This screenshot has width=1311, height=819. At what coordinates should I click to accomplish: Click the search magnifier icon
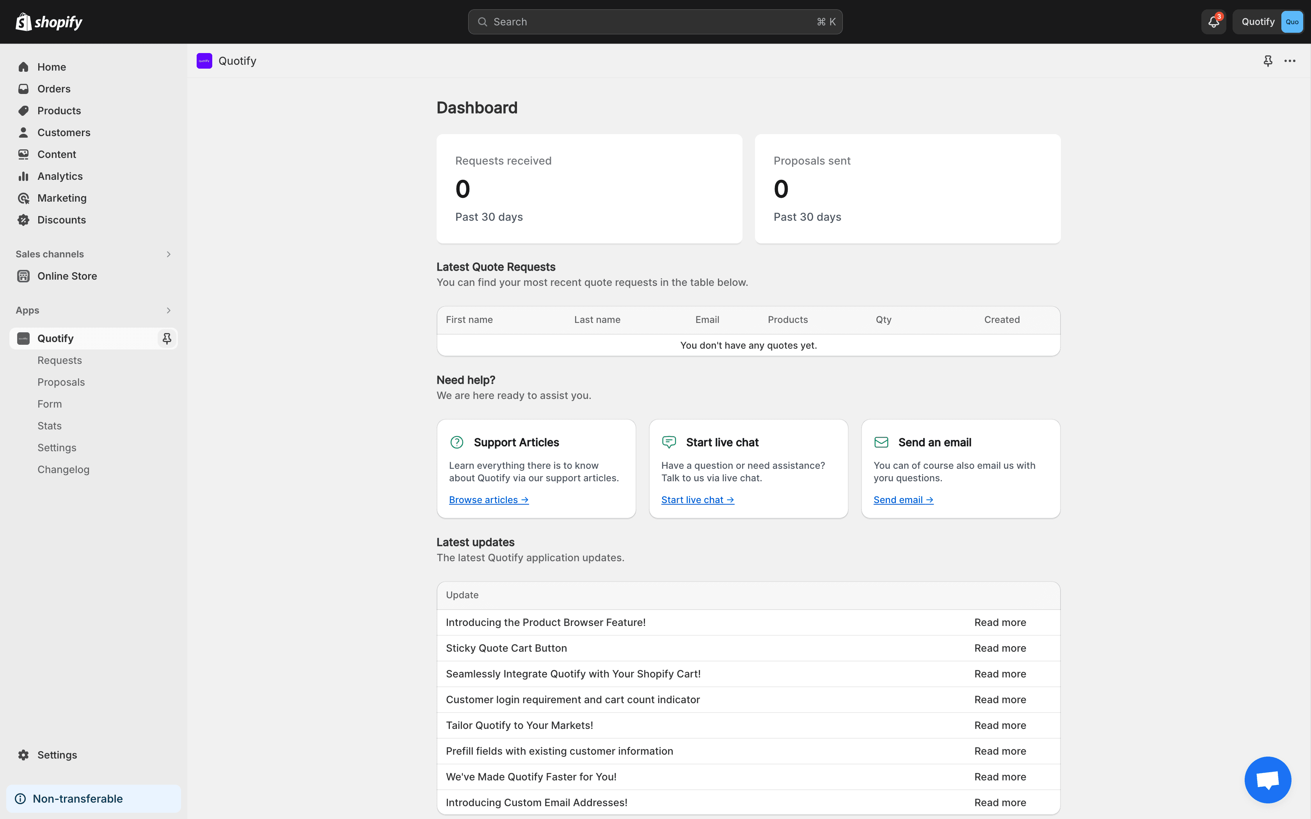482,22
